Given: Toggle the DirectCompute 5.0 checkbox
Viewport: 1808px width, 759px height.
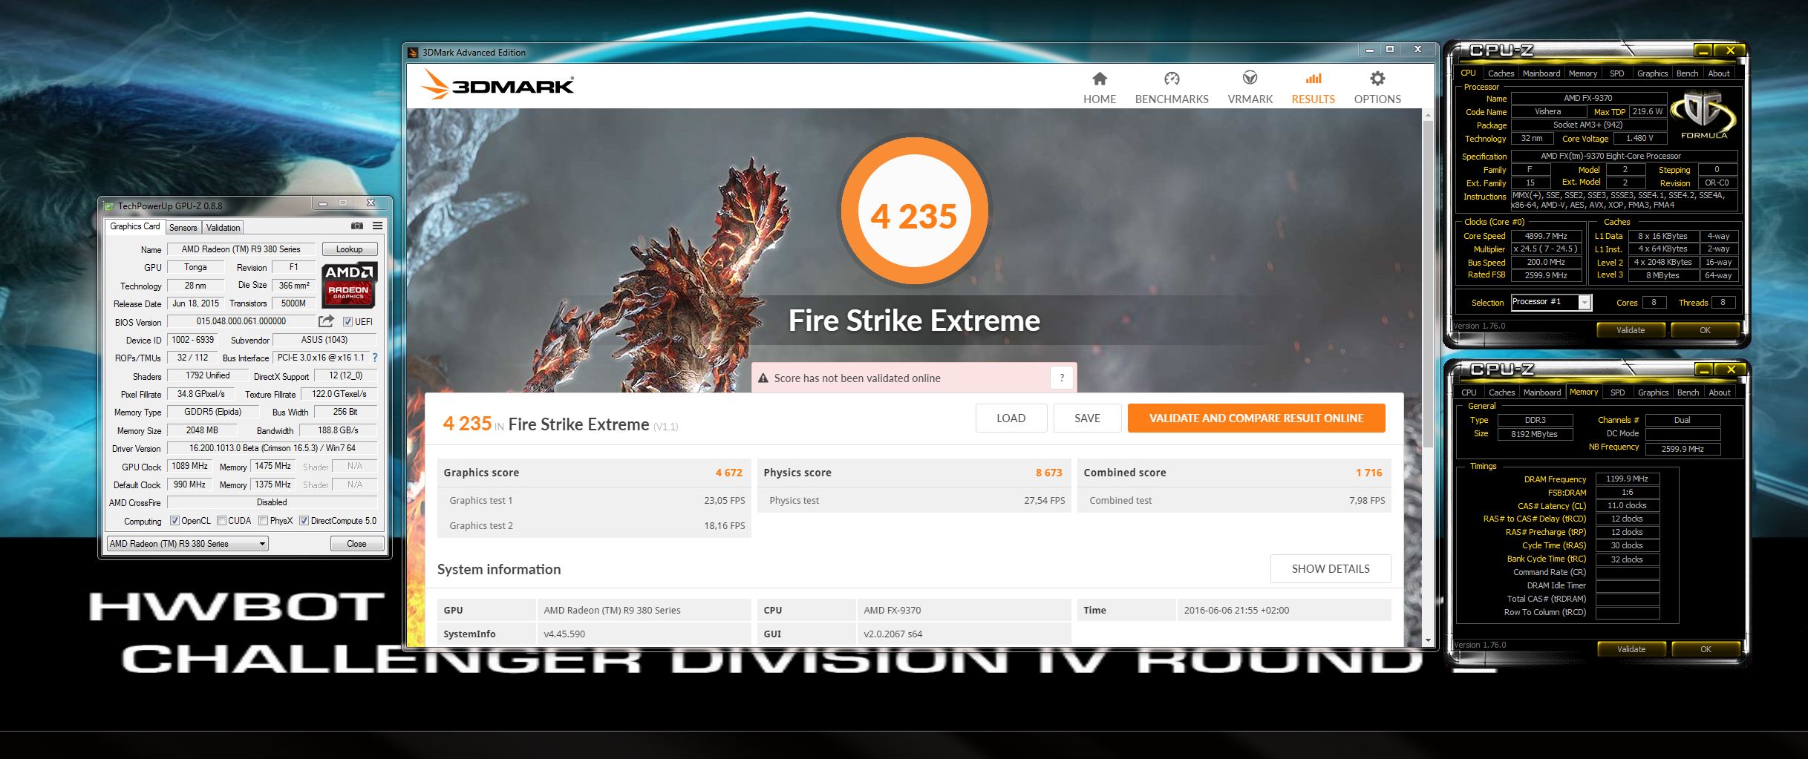Looking at the screenshot, I should click(304, 521).
